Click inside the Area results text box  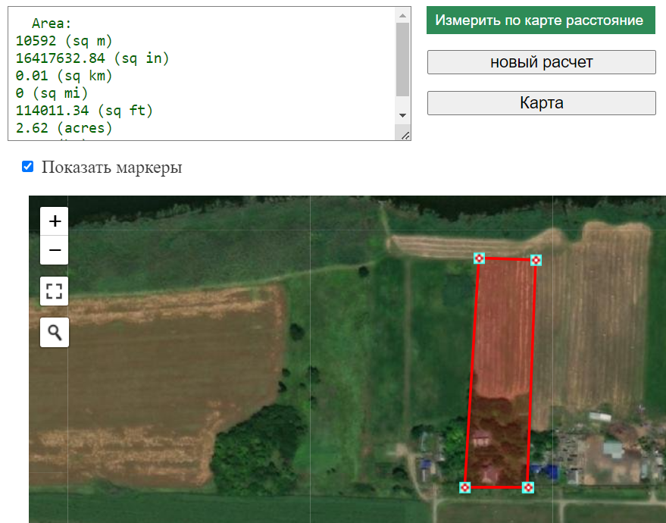(x=209, y=74)
